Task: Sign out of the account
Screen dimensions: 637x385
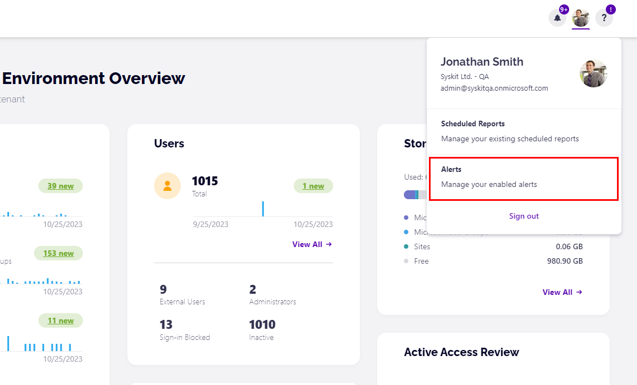Action: point(524,216)
